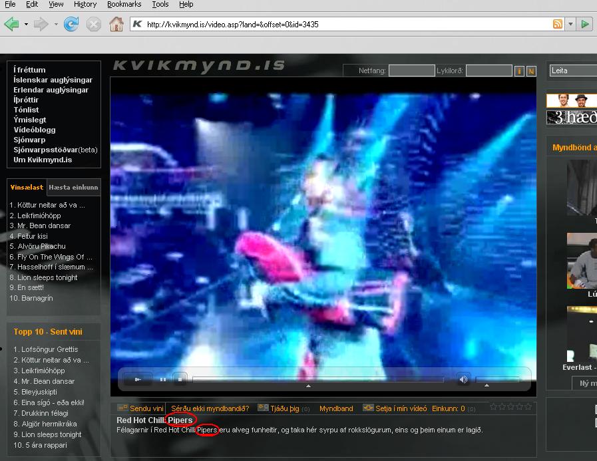The height and width of the screenshot is (461, 597).
Task: Switch to the Vinsælast tab
Action: click(x=27, y=188)
